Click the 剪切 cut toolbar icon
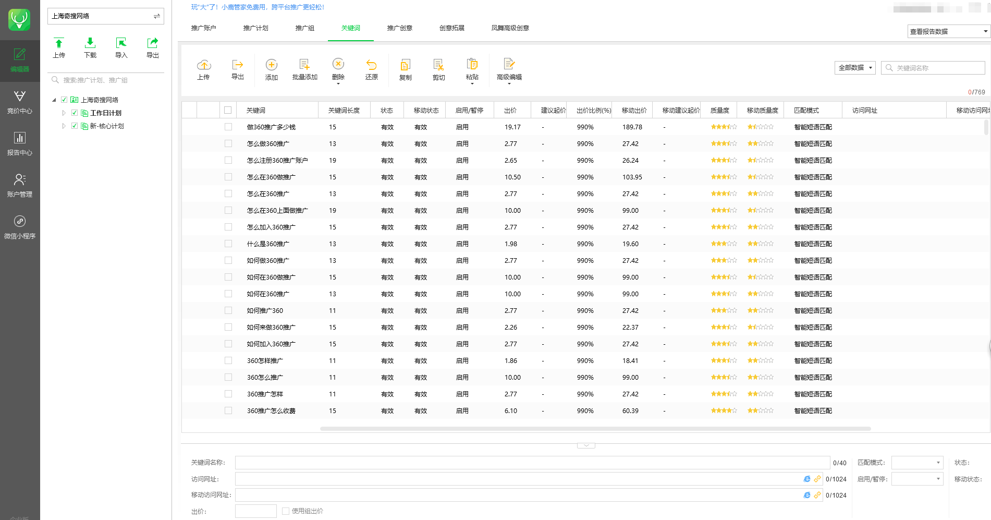 438,69
